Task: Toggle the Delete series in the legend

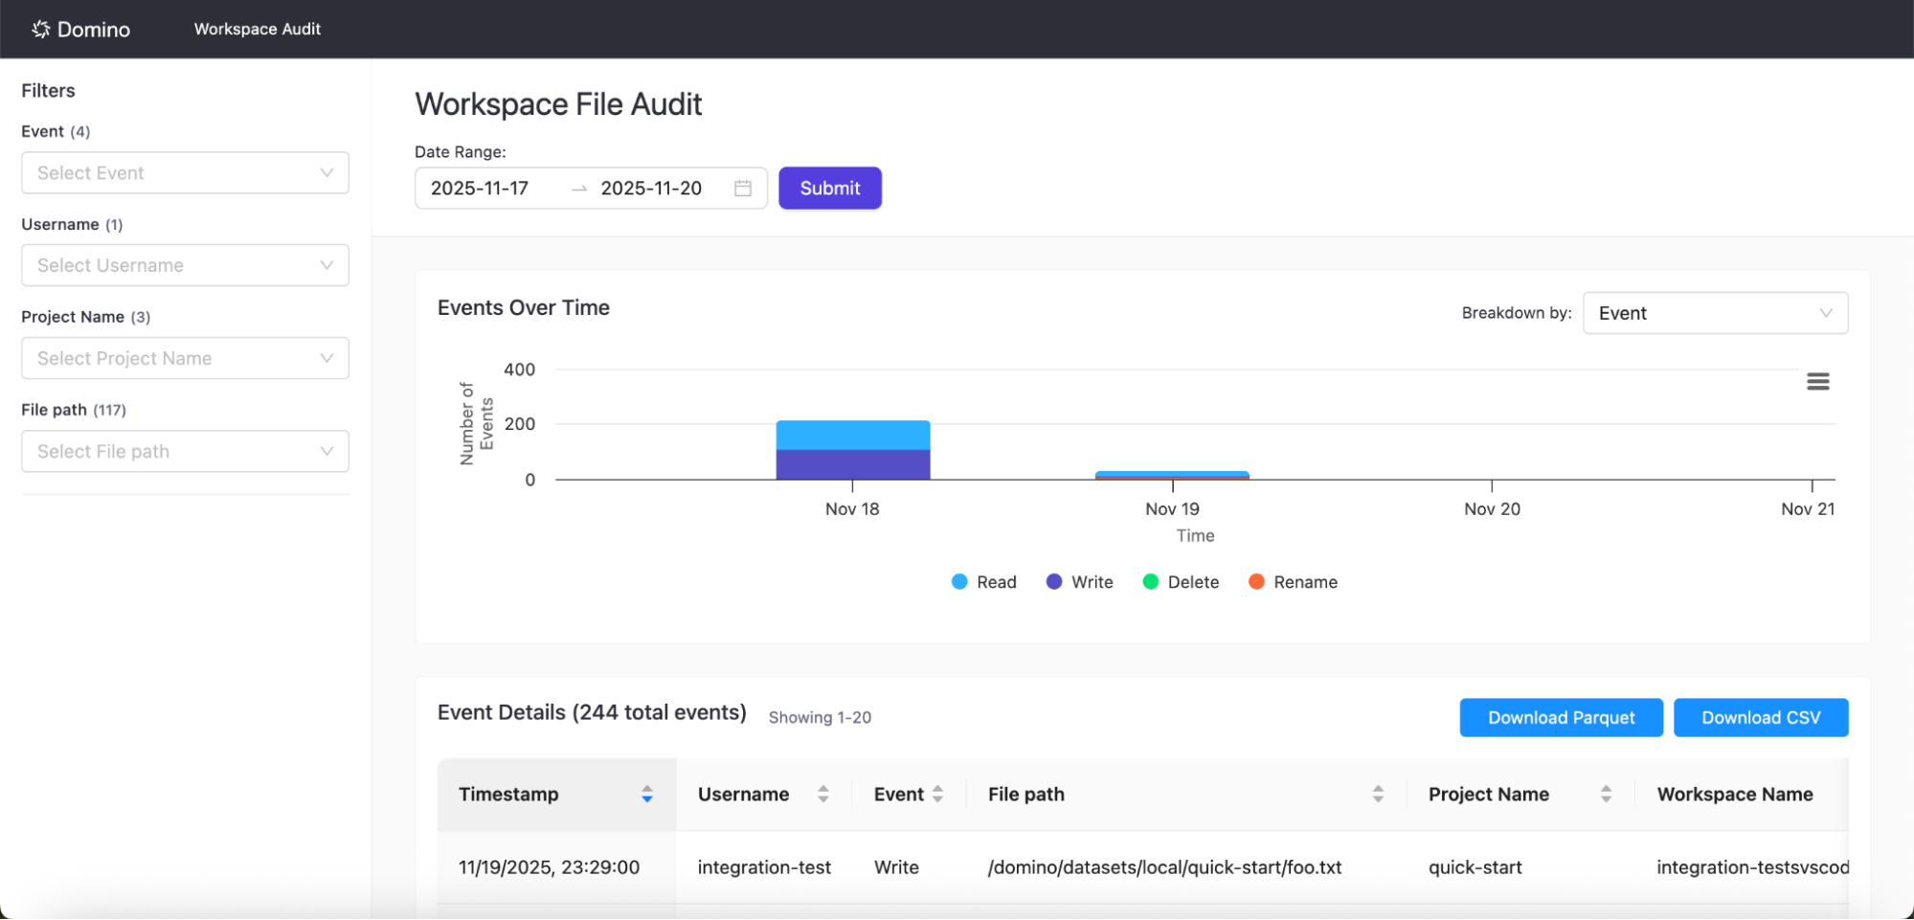Action: tap(1181, 581)
